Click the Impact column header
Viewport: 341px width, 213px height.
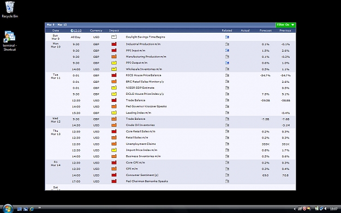[114, 31]
